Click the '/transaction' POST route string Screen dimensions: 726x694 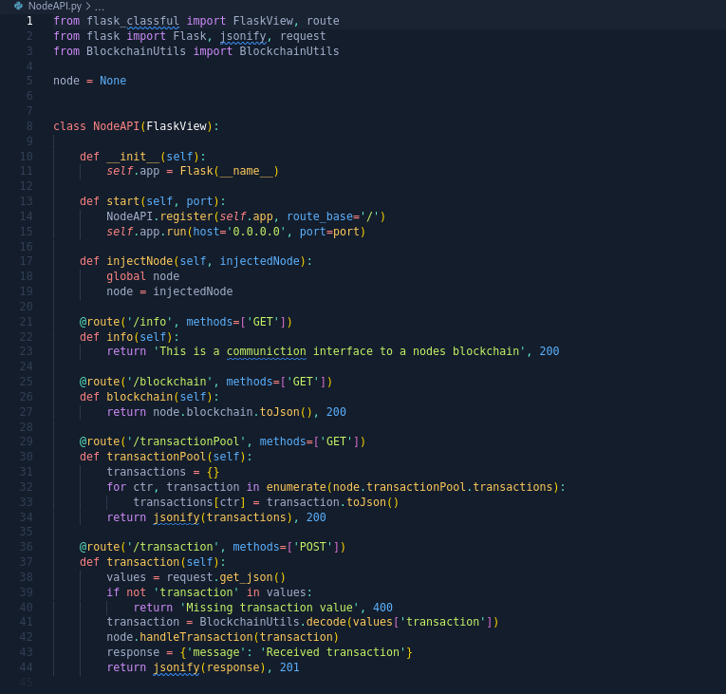coord(173,547)
